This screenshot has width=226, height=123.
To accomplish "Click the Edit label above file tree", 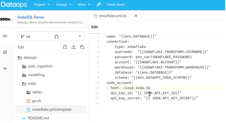I will 21,47.
